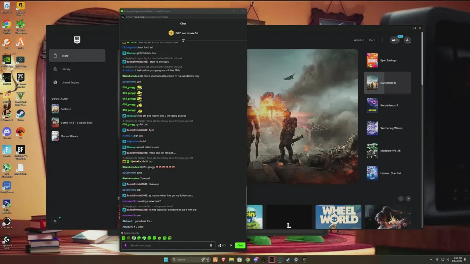The width and height of the screenshot is (470, 264).
Task: Select Borderlands 4 carousel item
Action: [387, 106]
